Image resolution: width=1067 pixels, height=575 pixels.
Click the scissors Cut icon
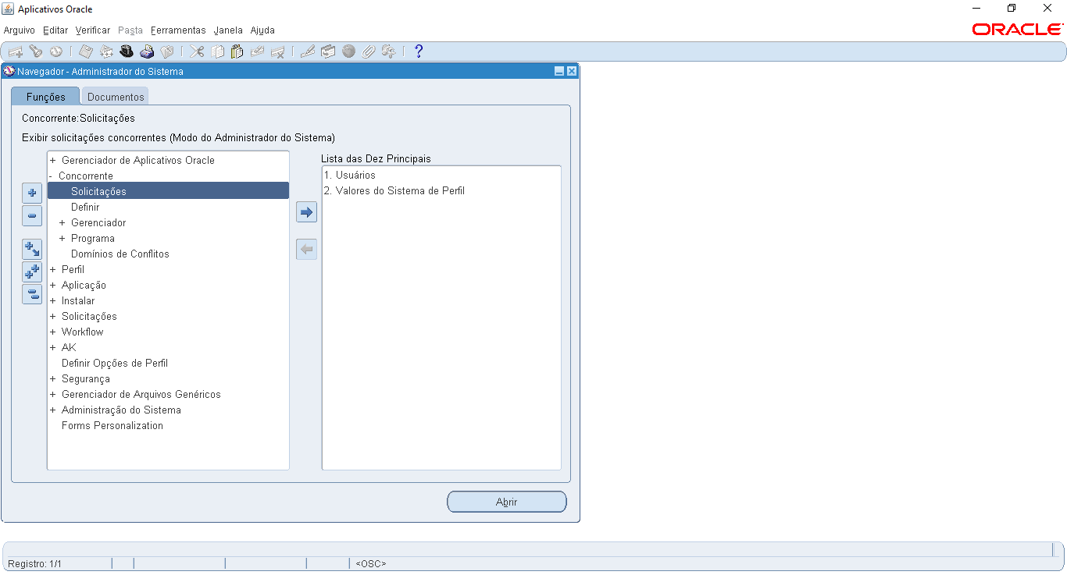(197, 51)
